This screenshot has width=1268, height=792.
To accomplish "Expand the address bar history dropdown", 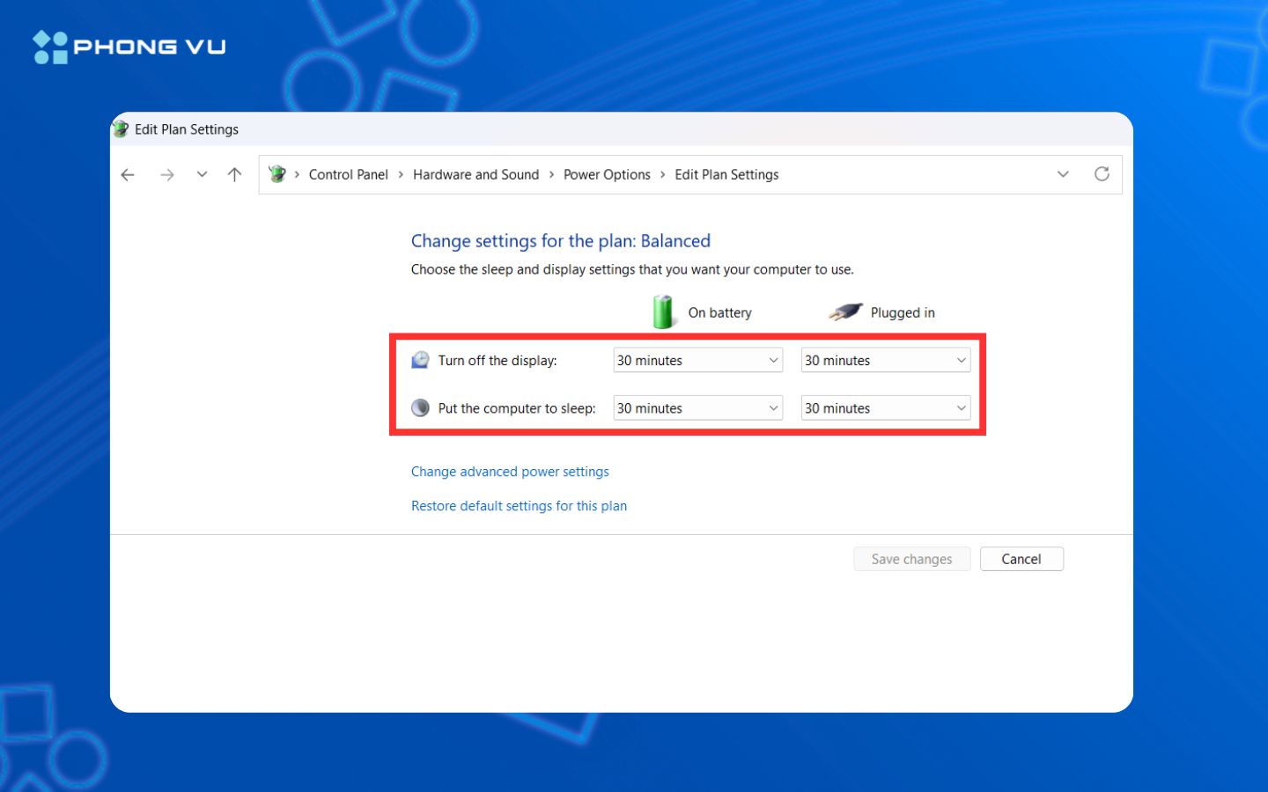I will click(x=1063, y=174).
